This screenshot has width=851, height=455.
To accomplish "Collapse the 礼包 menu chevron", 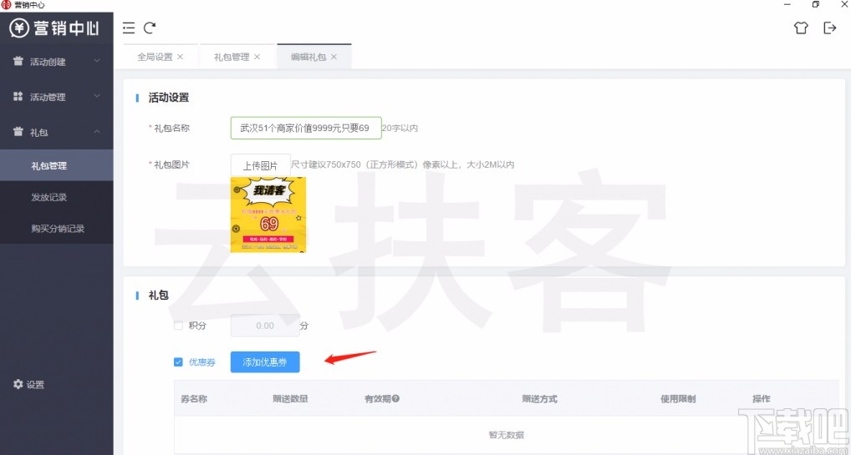I will [97, 131].
